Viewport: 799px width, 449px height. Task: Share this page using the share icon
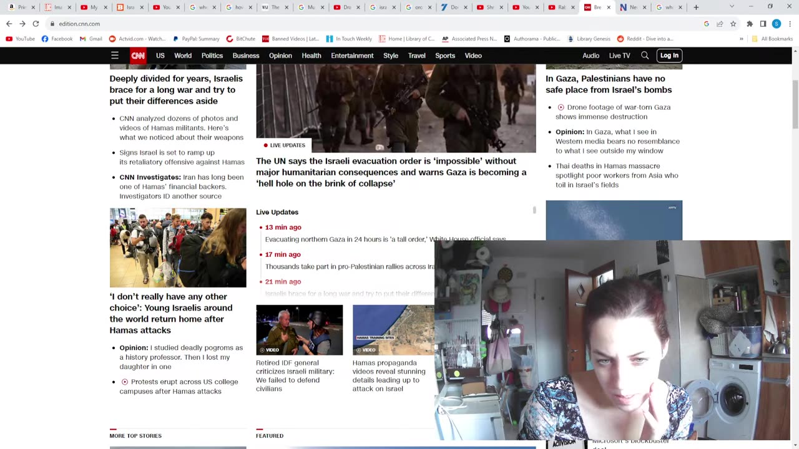(720, 24)
